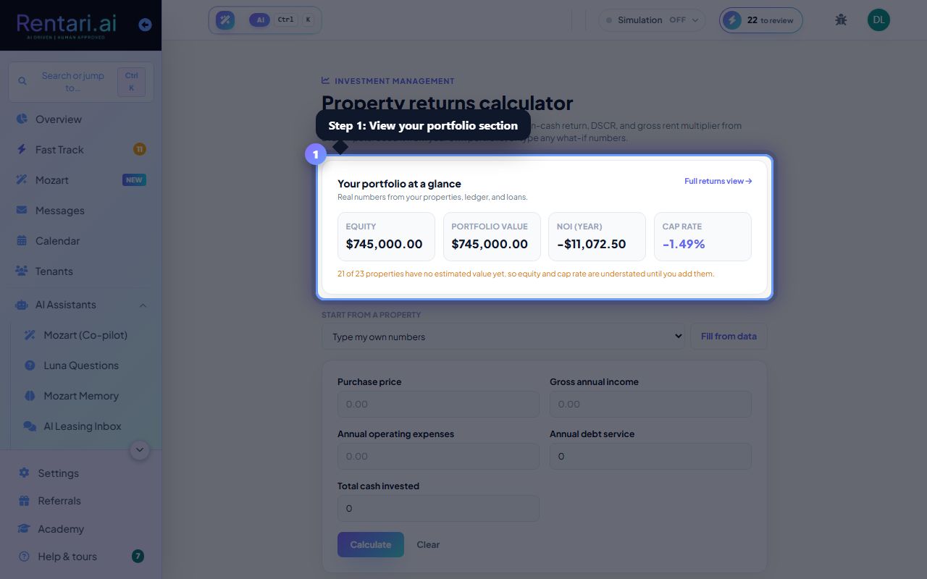Click the Help & tours 7 badge

138,557
